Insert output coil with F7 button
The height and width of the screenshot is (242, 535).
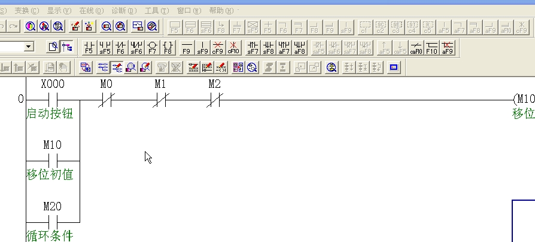[152, 47]
